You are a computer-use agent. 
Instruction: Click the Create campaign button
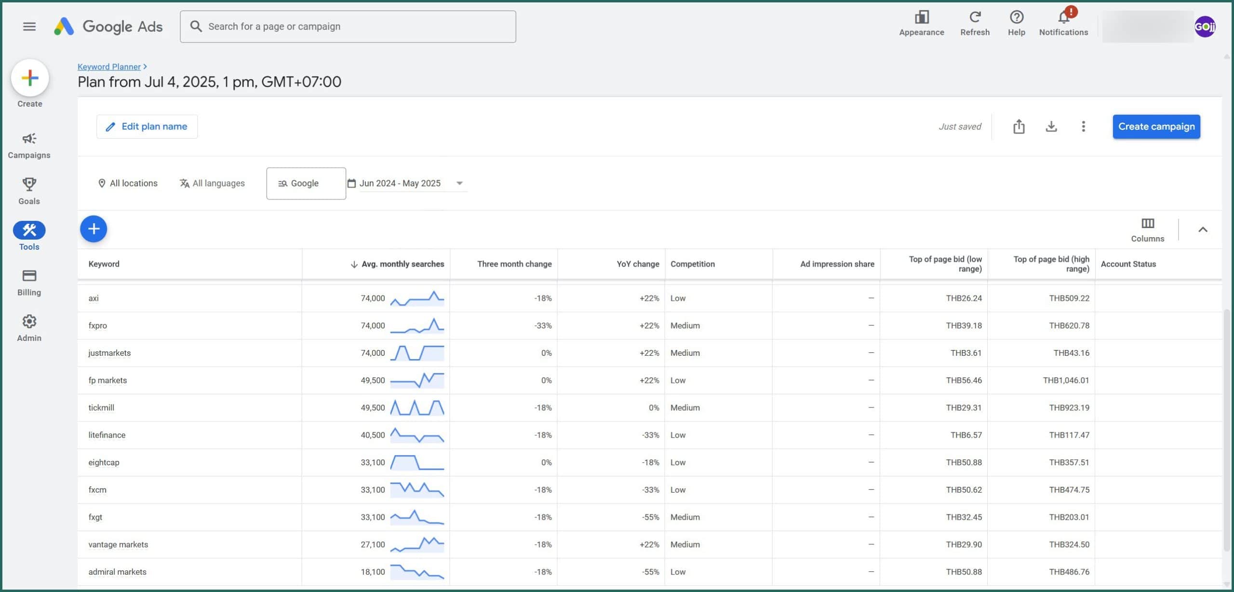1156,126
